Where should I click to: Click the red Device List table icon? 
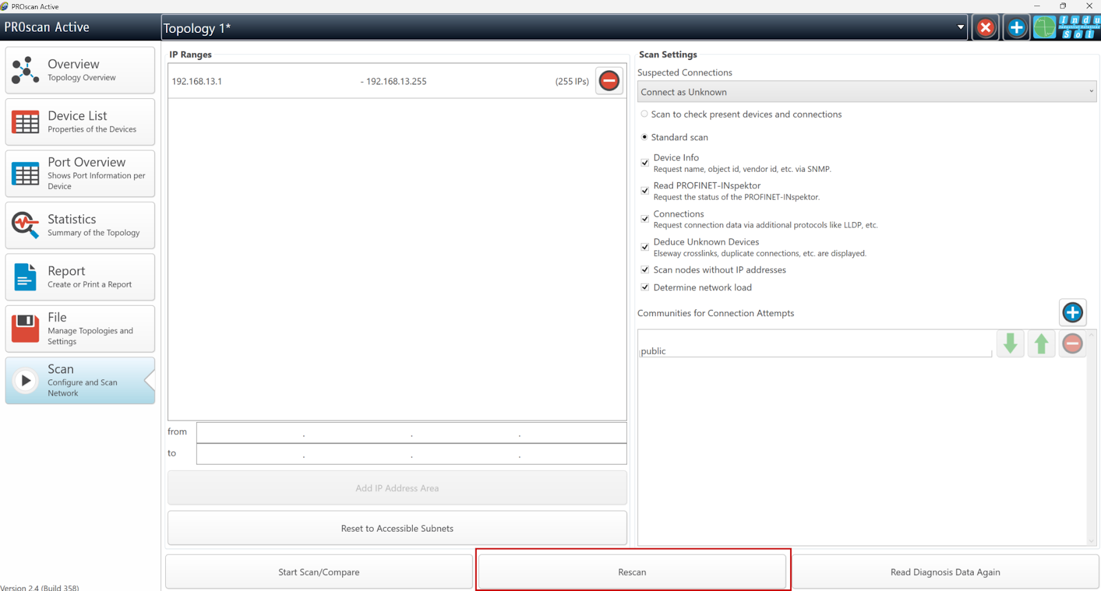25,122
